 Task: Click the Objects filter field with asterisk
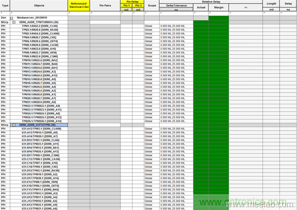click(39, 13)
